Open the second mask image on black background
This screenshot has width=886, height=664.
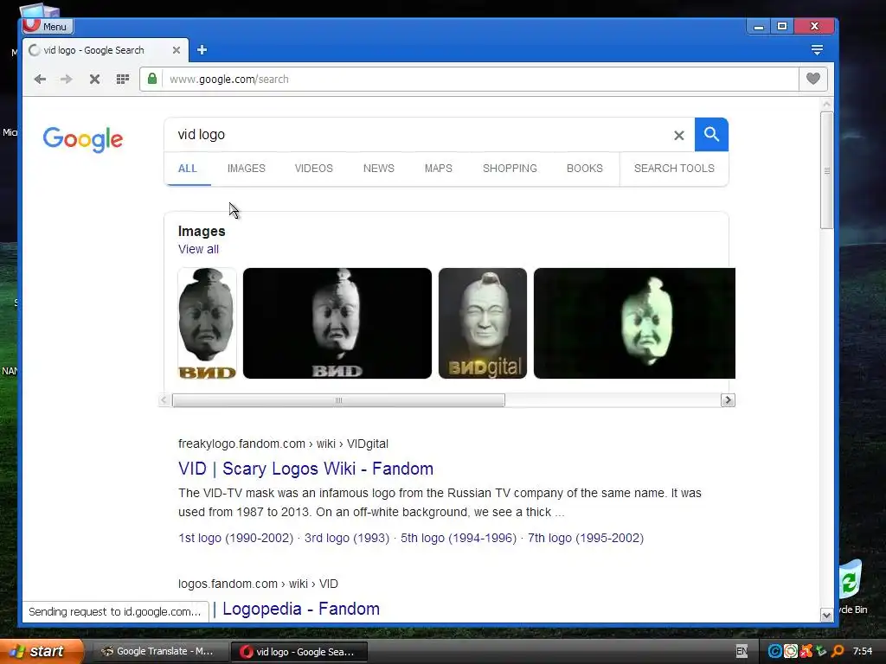point(337,323)
